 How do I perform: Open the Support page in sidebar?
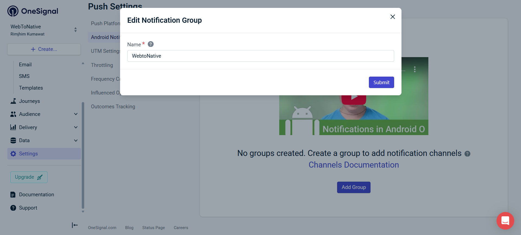[x=28, y=208]
